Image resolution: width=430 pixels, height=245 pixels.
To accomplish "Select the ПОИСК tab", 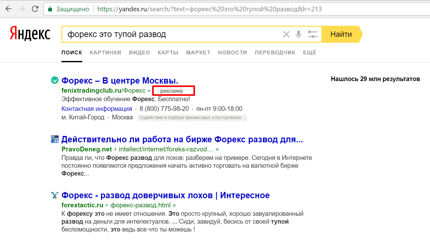I will point(72,52).
